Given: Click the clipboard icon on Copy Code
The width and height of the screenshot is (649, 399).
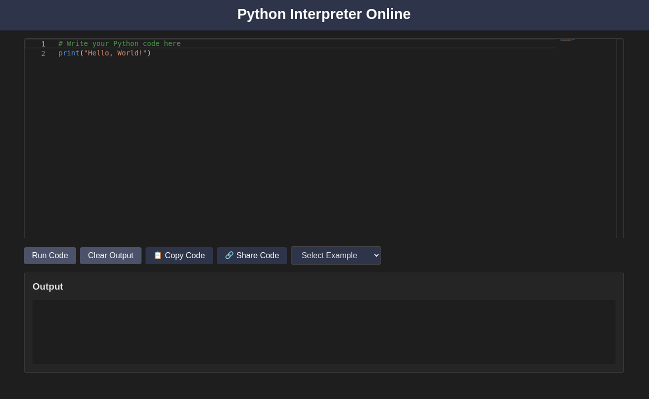Looking at the screenshot, I should coord(158,255).
